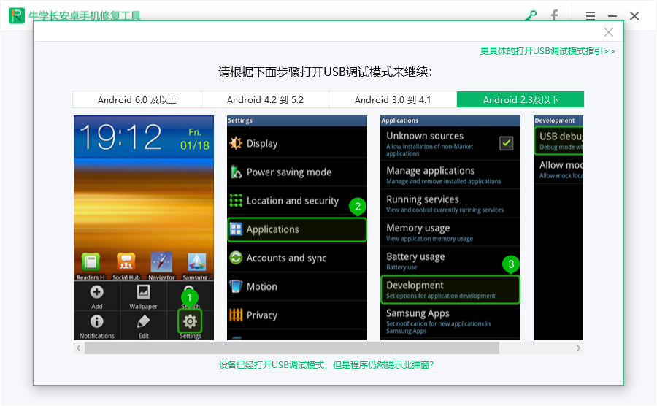657x406 pixels.
Task: Click the horizontal scrollbar thumb
Action: point(291,348)
